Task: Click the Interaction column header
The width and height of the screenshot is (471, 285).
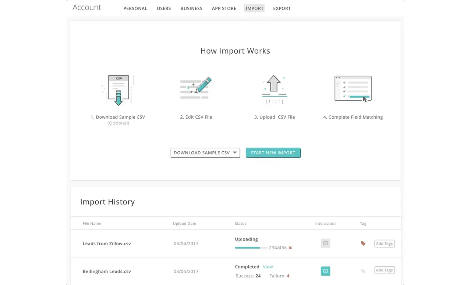Action: pos(325,223)
